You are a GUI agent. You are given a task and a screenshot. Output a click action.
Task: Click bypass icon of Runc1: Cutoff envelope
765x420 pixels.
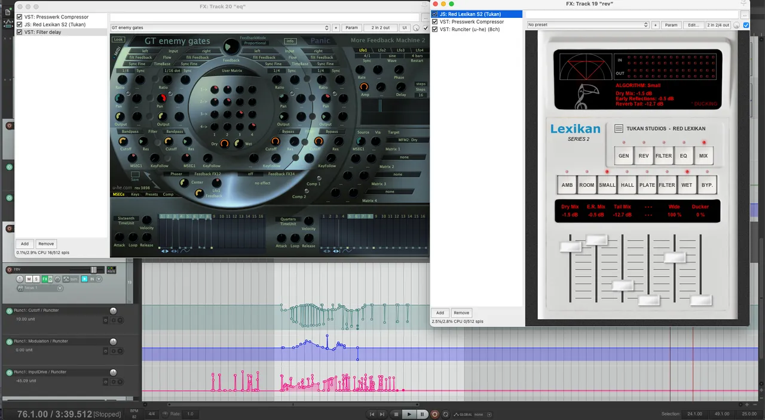[106, 320]
